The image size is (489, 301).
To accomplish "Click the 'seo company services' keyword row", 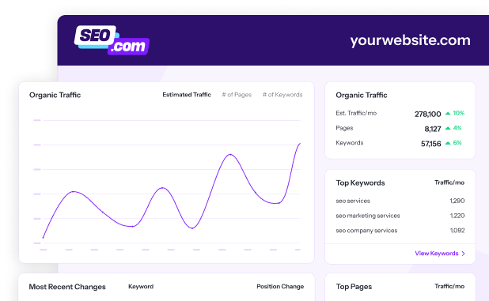I will tap(400, 231).
